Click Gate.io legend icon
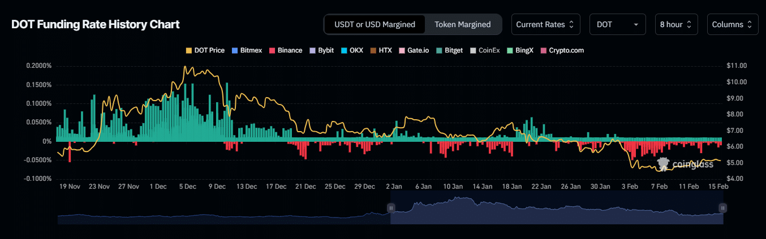Image resolution: width=766 pixels, height=239 pixels. tap(402, 50)
